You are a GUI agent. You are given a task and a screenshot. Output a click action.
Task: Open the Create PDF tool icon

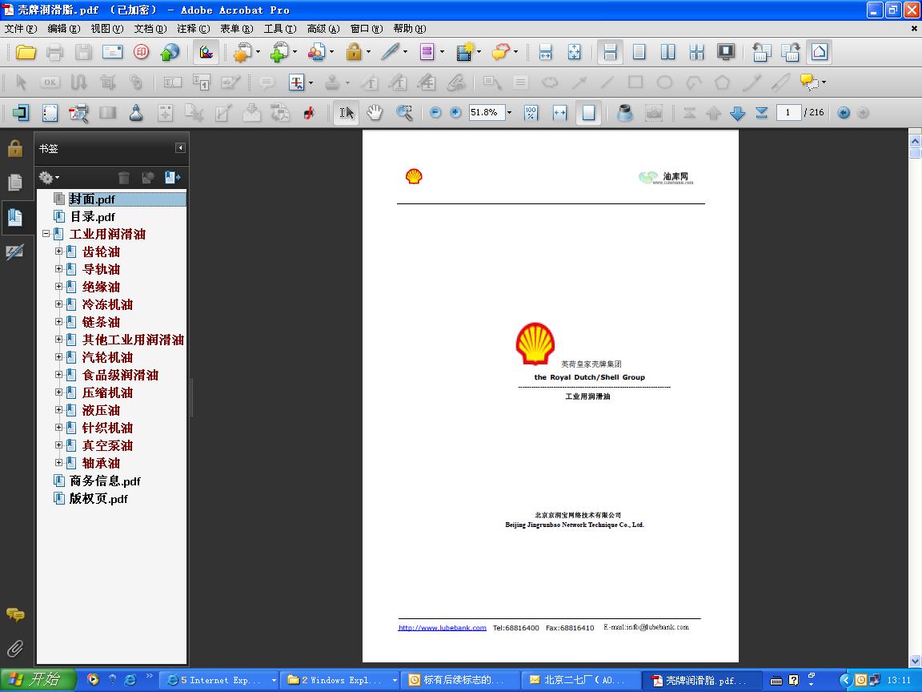coord(243,52)
